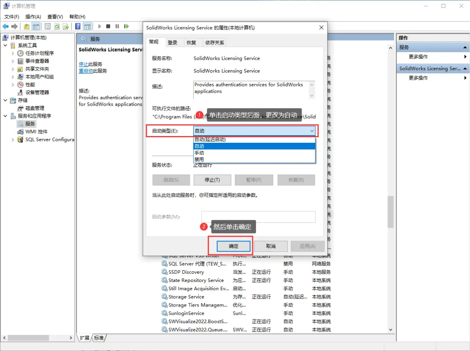
Task: Close the properties dialog with X
Action: pyautogui.click(x=321, y=28)
